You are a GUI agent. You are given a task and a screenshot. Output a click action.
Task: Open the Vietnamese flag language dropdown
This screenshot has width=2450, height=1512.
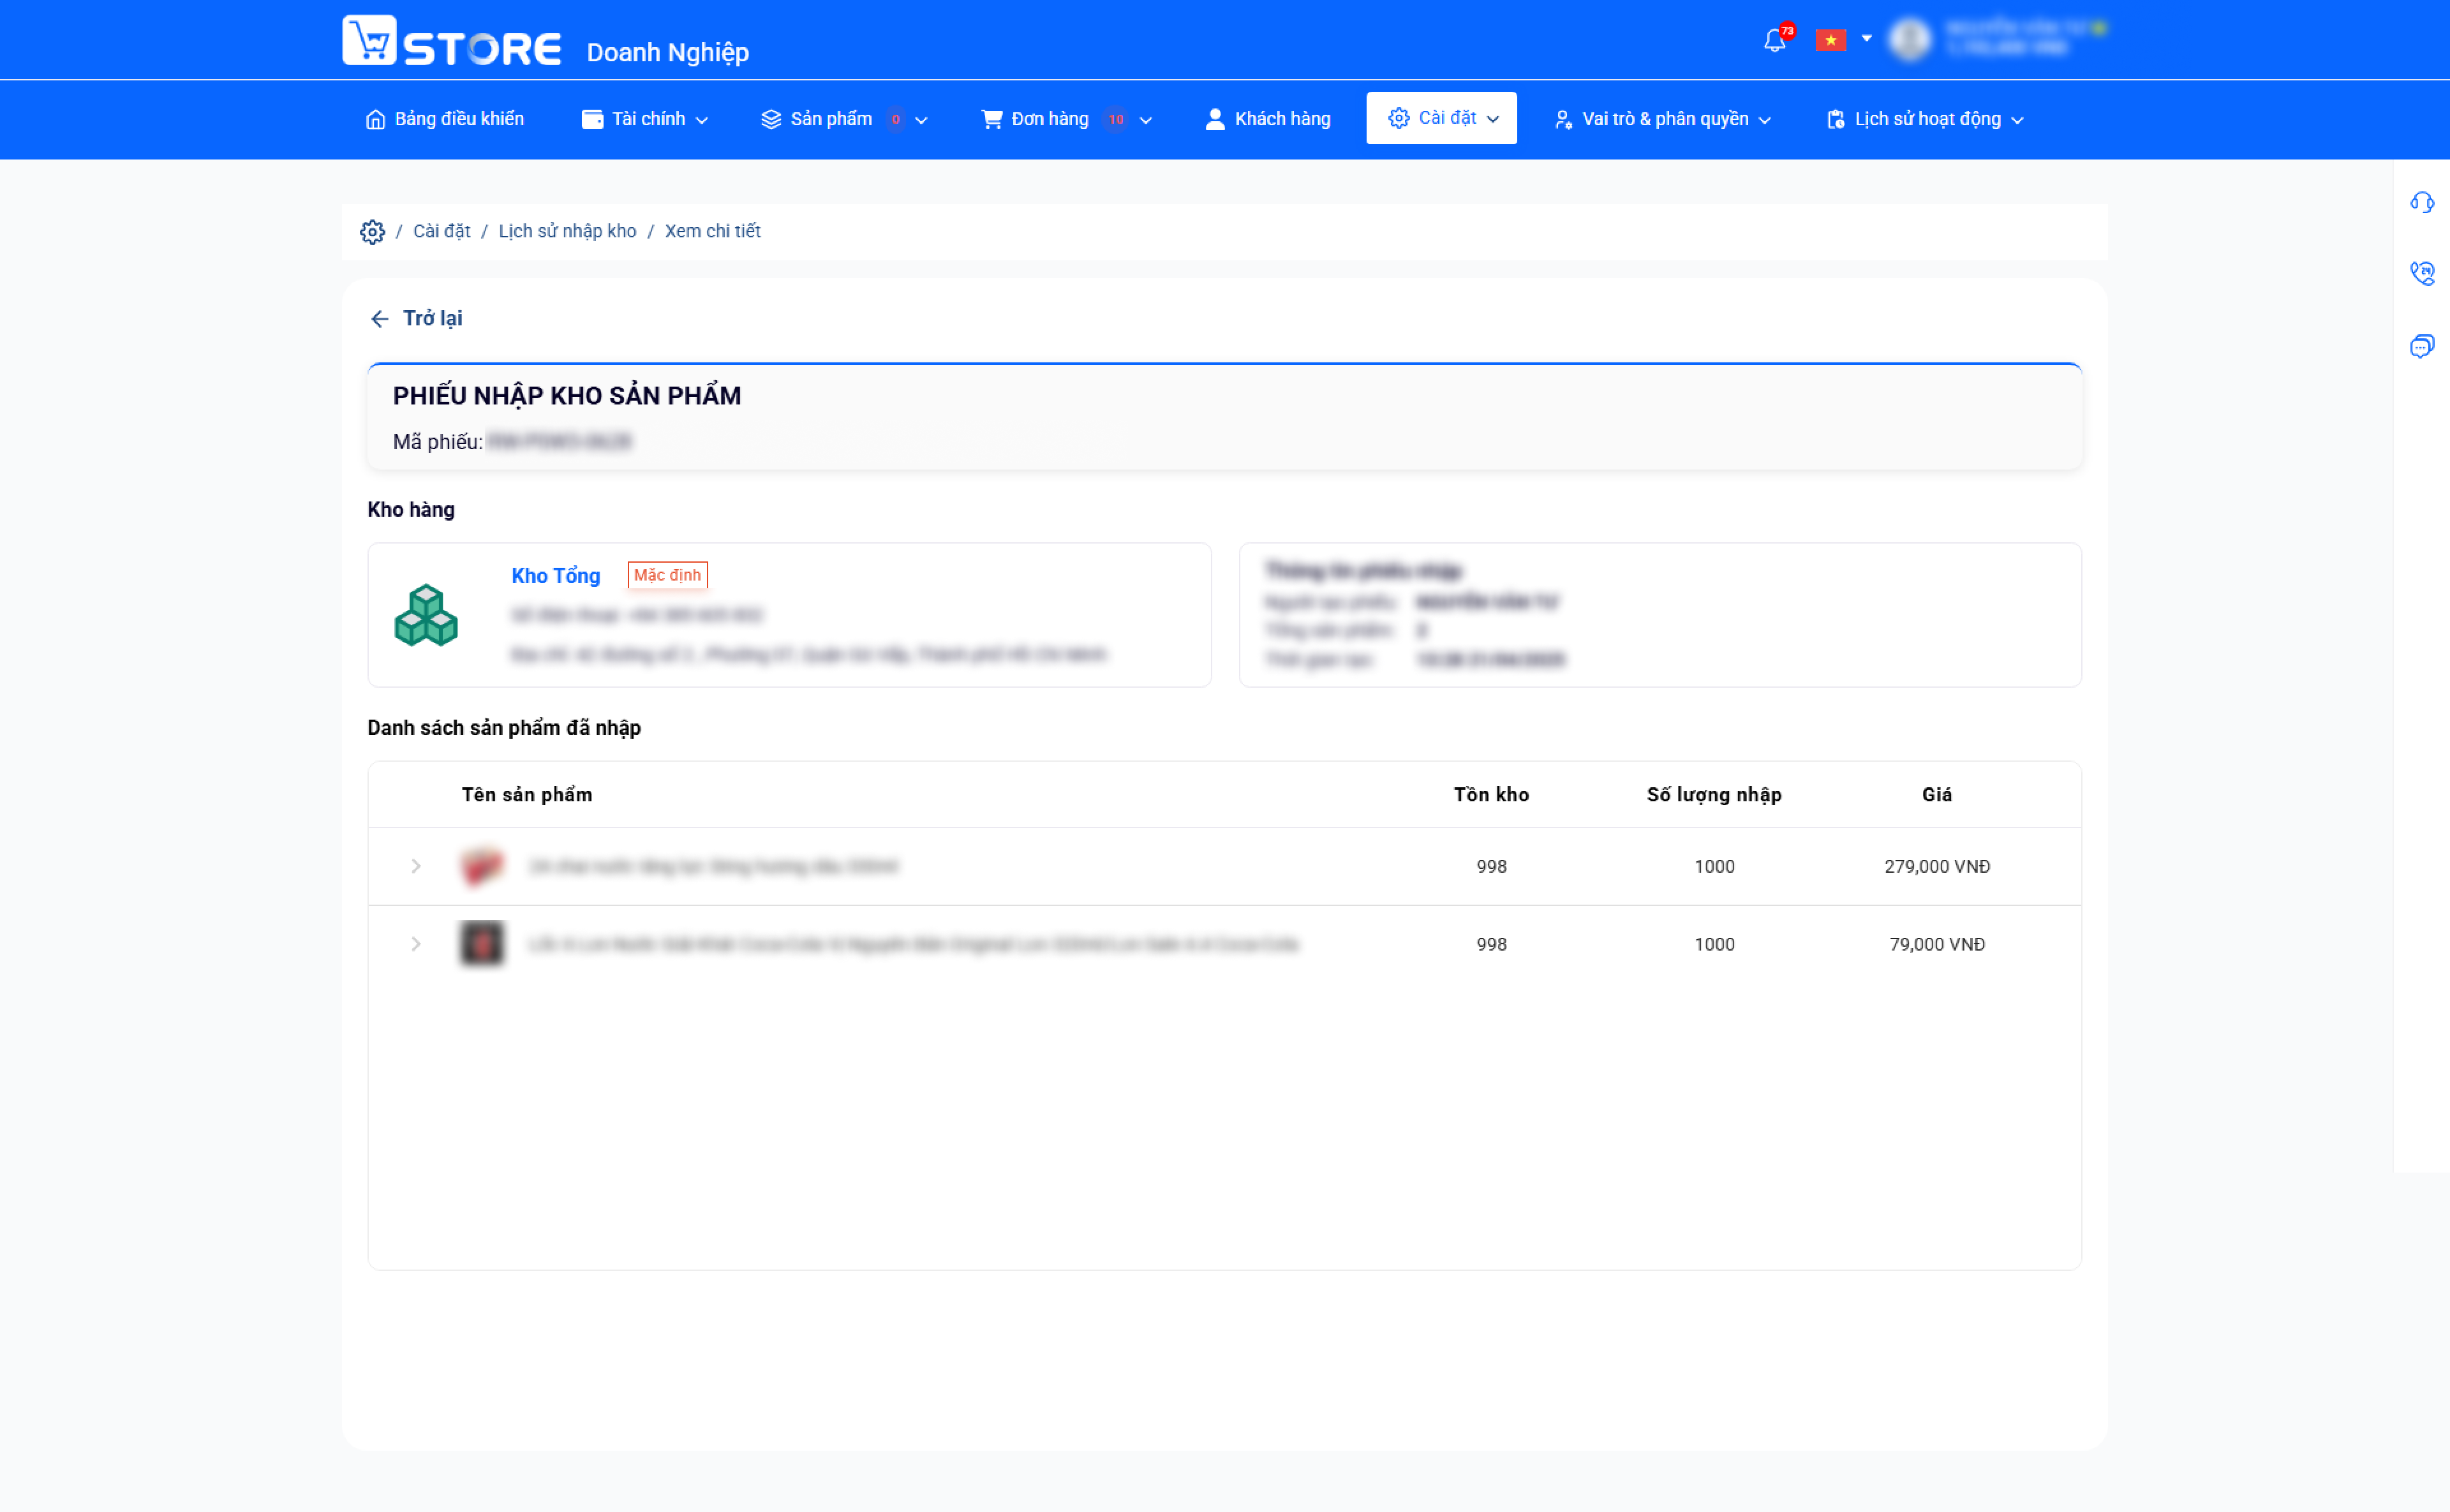tap(1843, 40)
